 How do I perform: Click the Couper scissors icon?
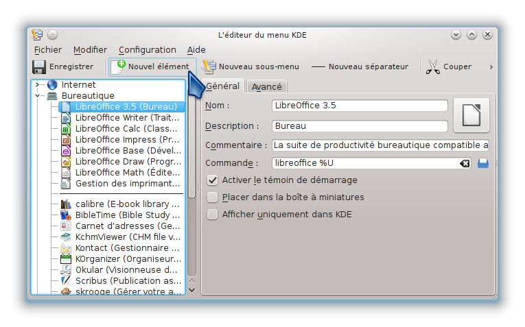pyautogui.click(x=432, y=67)
